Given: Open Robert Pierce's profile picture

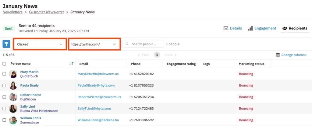Looking at the screenshot, I should pyautogui.click(x=13, y=97).
